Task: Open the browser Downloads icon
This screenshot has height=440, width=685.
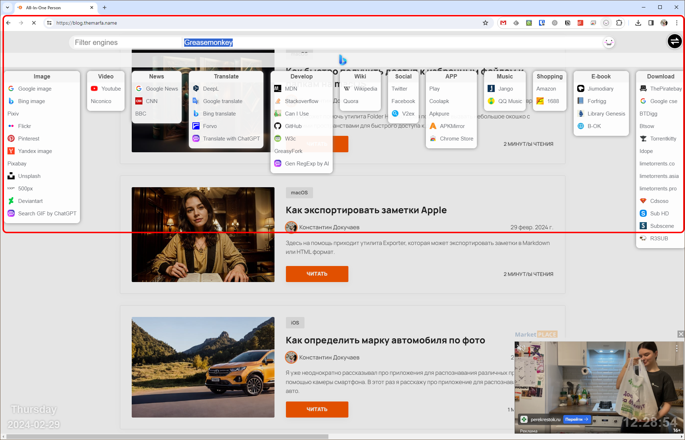Action: [x=638, y=23]
